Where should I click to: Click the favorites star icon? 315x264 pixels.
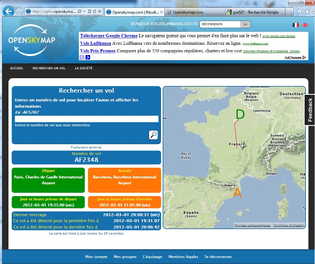[x=307, y=12]
